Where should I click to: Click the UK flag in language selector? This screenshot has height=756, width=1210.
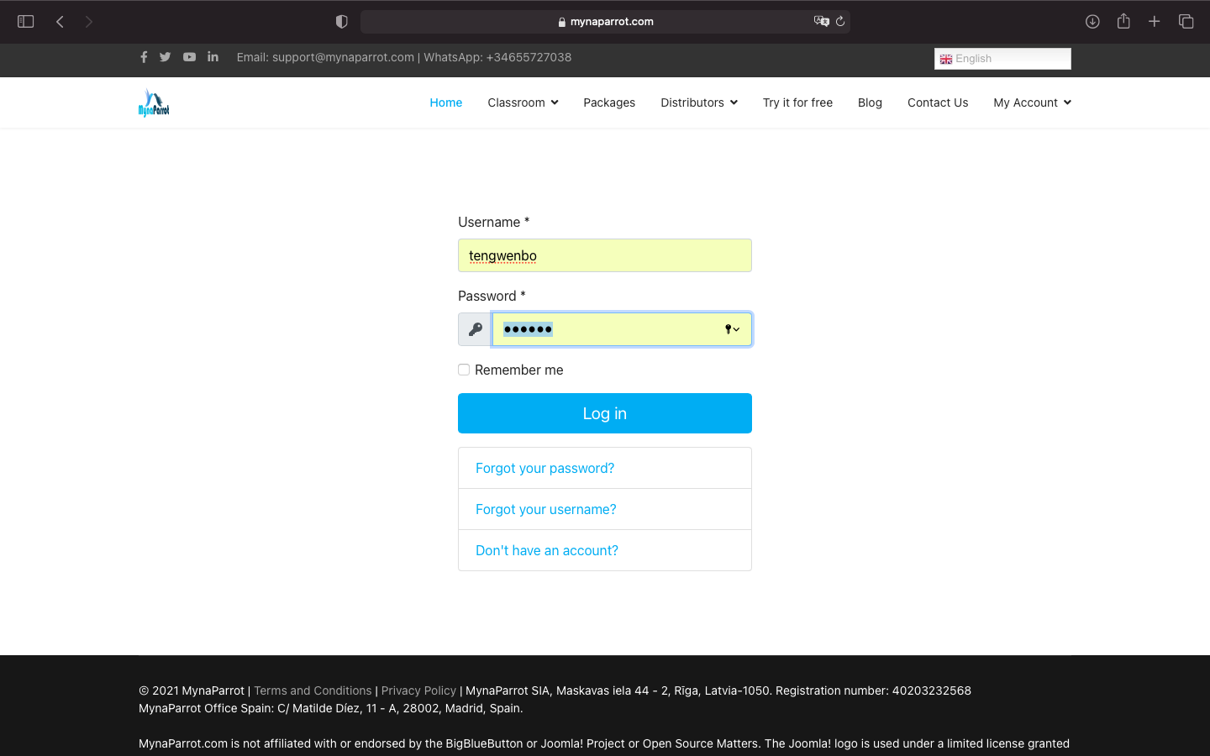(x=946, y=59)
